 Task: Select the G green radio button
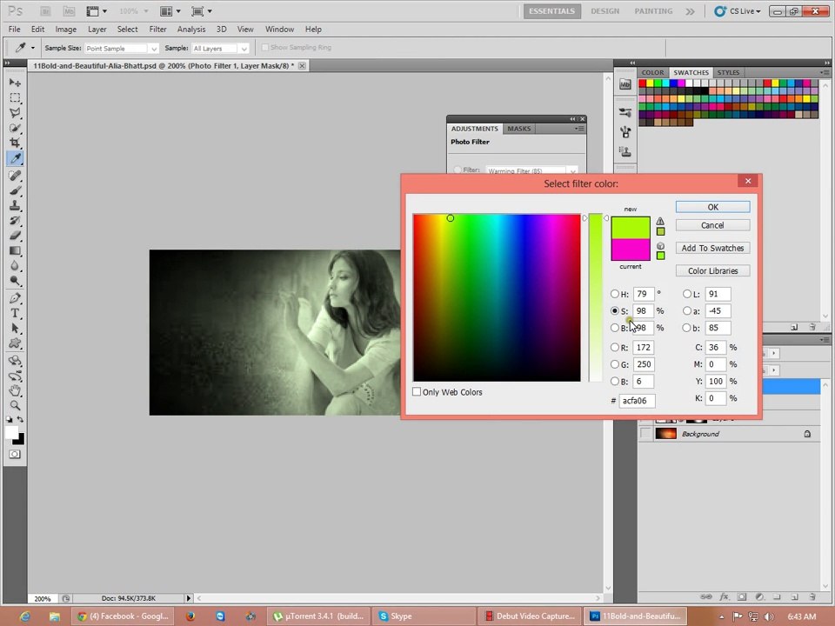coord(615,364)
